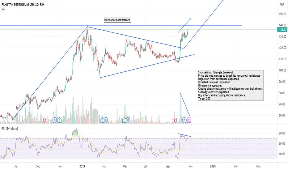Click the 2024 time axis label
Screen dimensions: 288x170
[82, 166]
